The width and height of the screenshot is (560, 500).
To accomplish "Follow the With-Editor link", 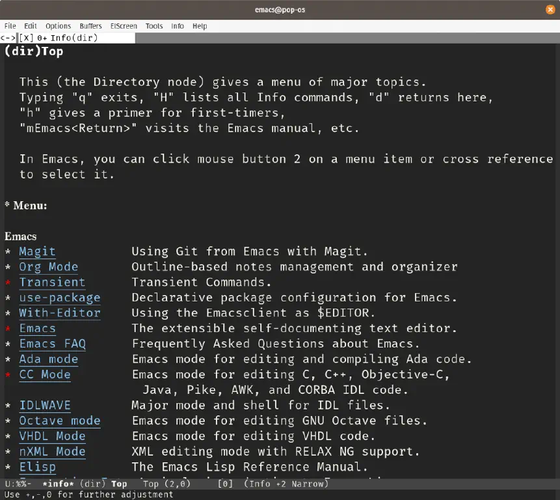I will tap(59, 312).
